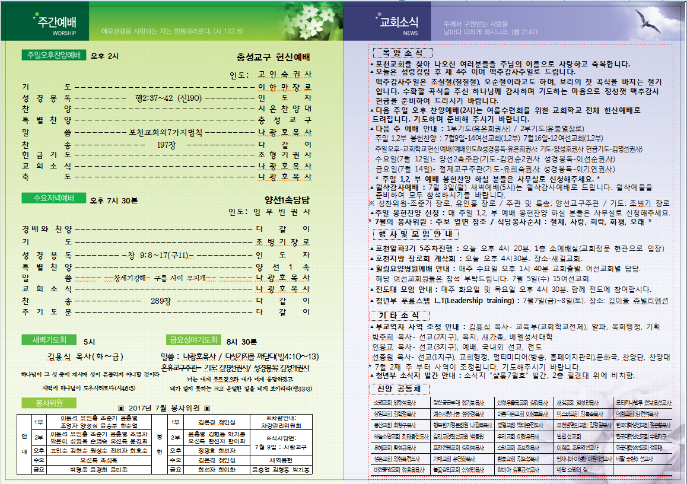Image resolution: width=687 pixels, height=484 pixels.
Task: Click the green '봉사위원' label
Action: 49,403
